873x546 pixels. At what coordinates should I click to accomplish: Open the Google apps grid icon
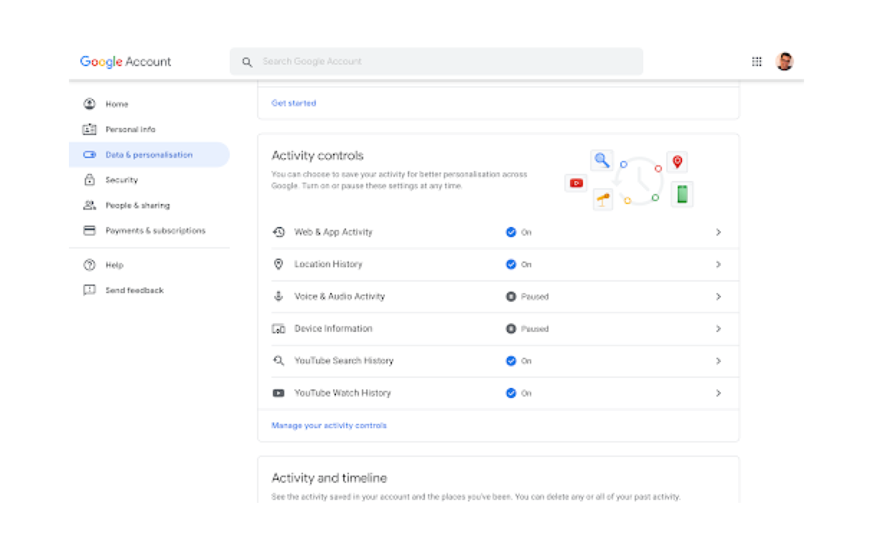coord(757,62)
